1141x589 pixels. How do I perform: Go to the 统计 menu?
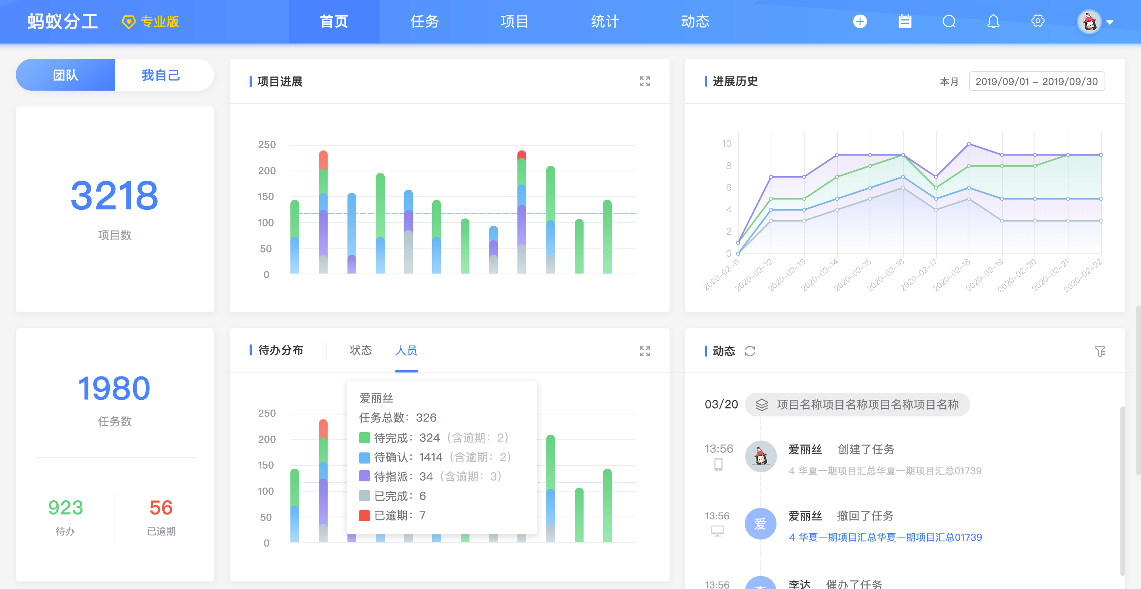click(x=605, y=21)
